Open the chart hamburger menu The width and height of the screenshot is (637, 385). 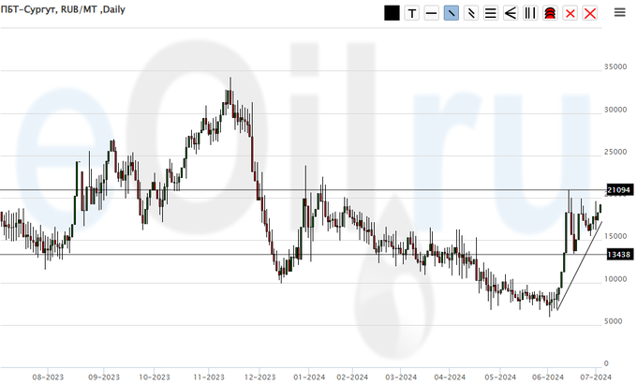(619, 12)
